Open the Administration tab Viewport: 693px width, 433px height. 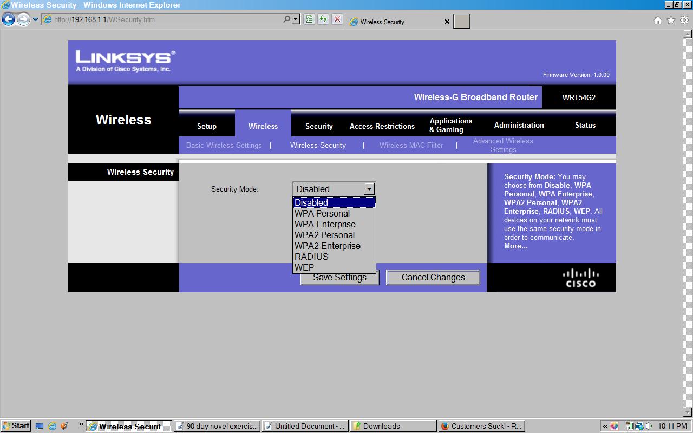tap(519, 125)
